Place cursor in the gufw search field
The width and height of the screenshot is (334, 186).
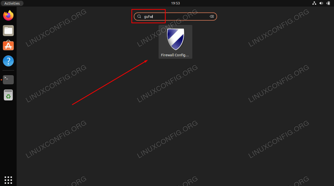pyautogui.click(x=175, y=16)
